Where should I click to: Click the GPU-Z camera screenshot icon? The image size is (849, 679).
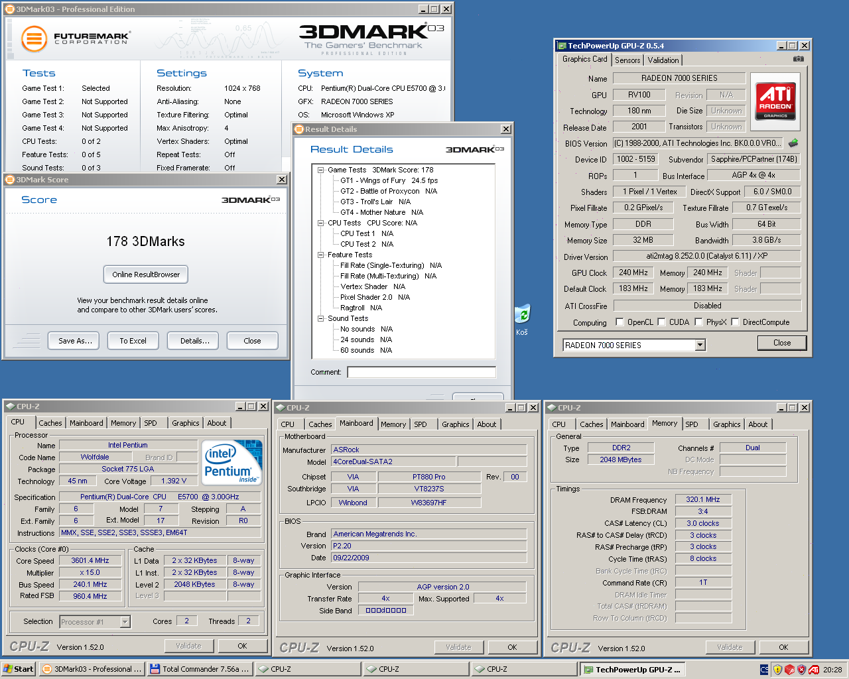pyautogui.click(x=799, y=59)
